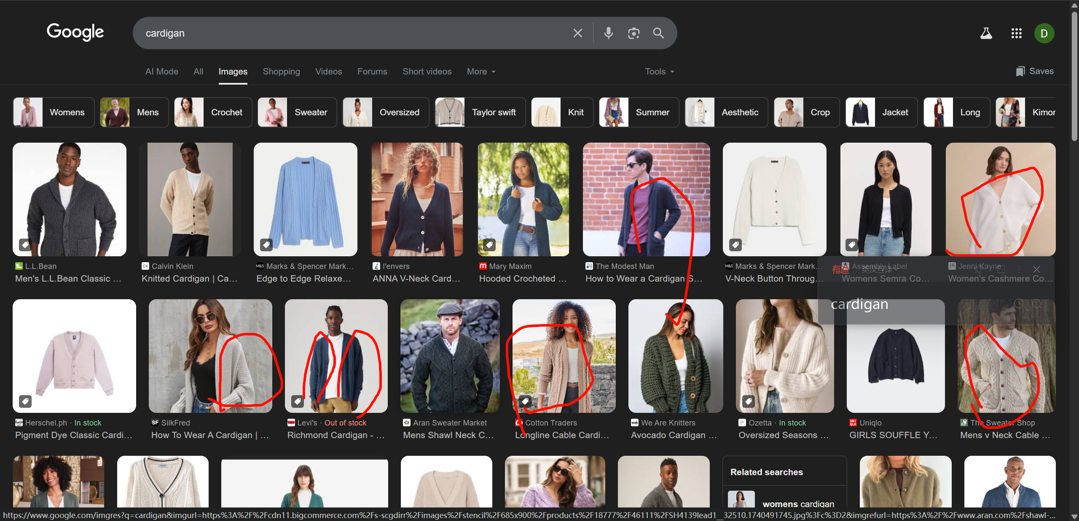The image size is (1079, 521).
Task: Open the account avatar labeled D
Action: tap(1044, 33)
